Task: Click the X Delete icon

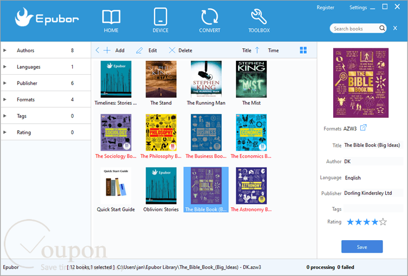Action: click(x=172, y=50)
